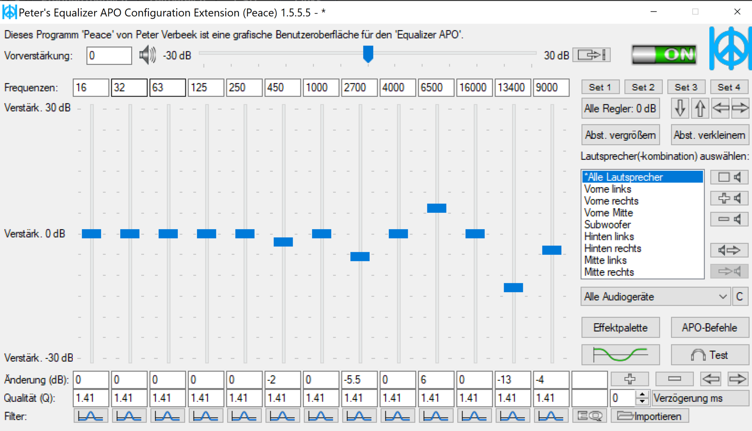Click delay spinner up arrow
Viewport: 752px width, 431px height.
coord(642,395)
